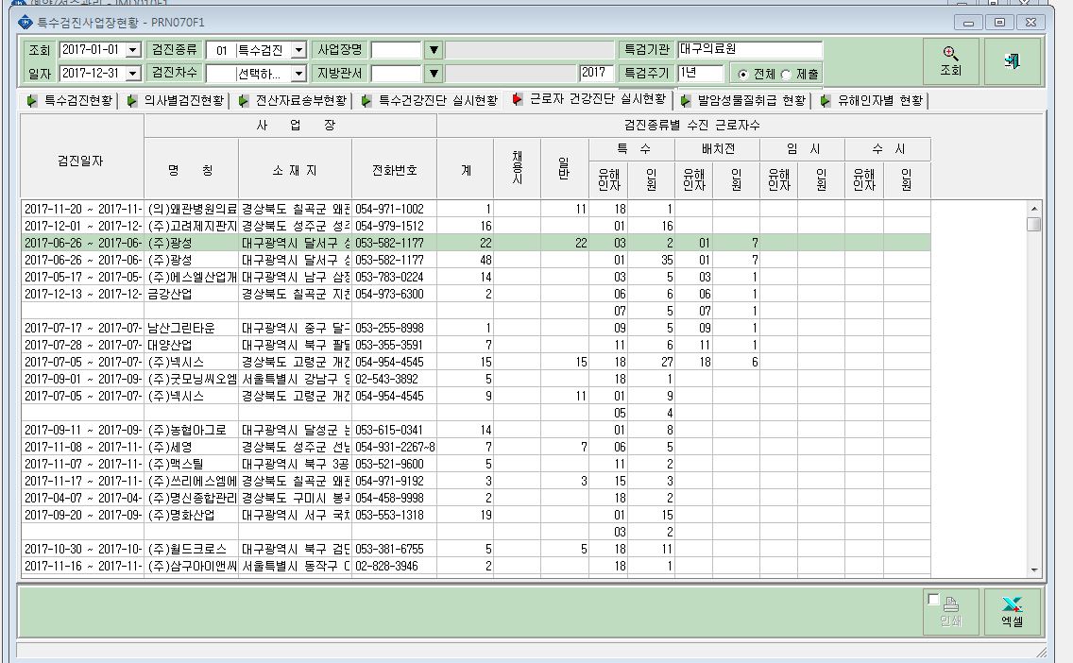Export data with the 엑셀 icon
The image size is (1073, 663).
(1013, 604)
